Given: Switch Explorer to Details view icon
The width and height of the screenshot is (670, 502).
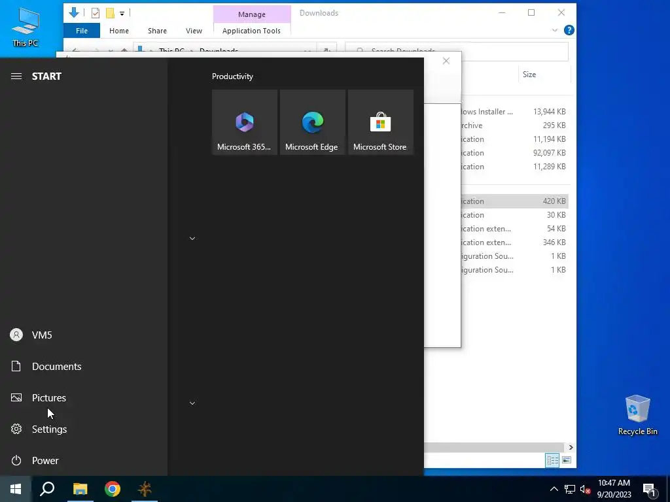Looking at the screenshot, I should point(552,460).
